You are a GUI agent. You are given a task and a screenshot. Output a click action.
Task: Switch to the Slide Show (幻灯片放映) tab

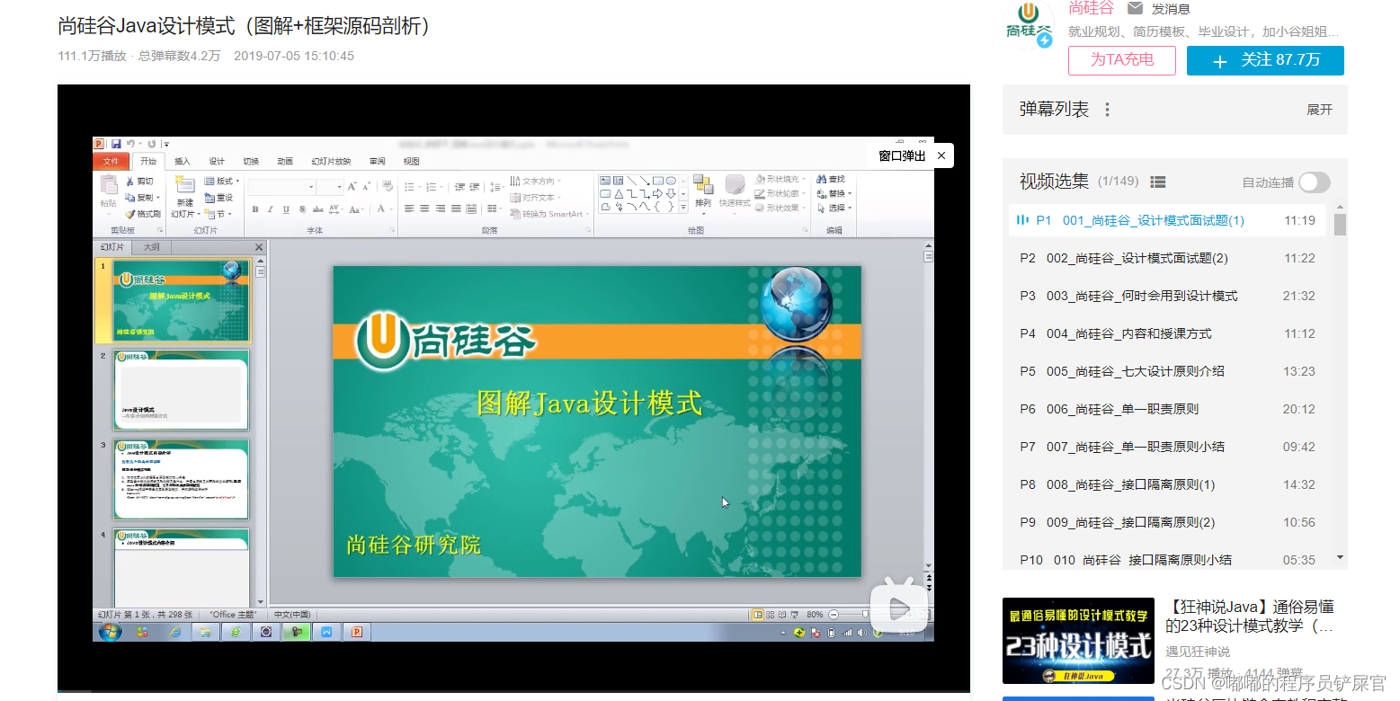[331, 162]
